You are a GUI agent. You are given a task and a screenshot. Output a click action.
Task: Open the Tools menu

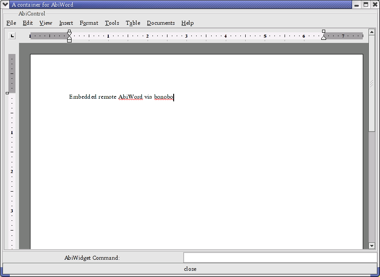pos(112,23)
